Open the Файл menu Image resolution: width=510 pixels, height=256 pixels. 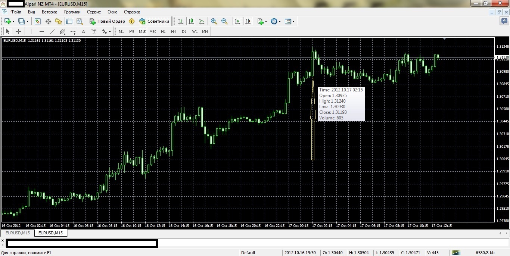[x=16, y=12]
